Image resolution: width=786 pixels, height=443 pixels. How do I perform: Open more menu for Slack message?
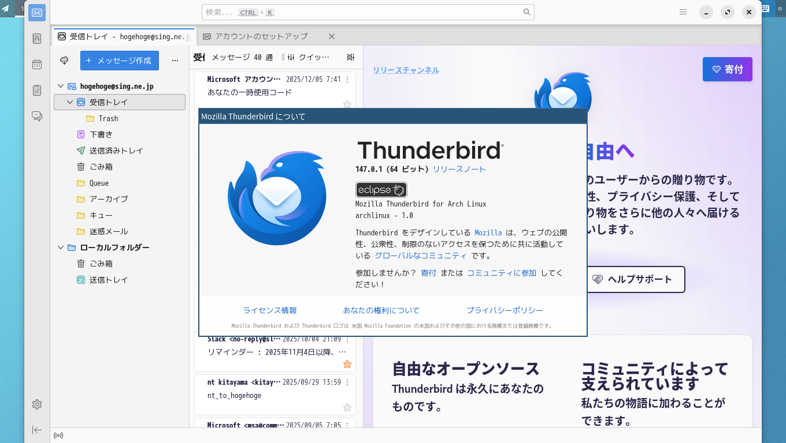[x=347, y=339]
